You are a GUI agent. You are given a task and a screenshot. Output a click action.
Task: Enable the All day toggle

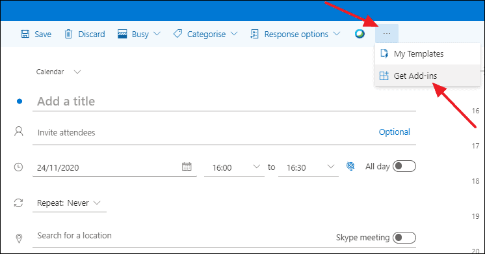pyautogui.click(x=404, y=166)
